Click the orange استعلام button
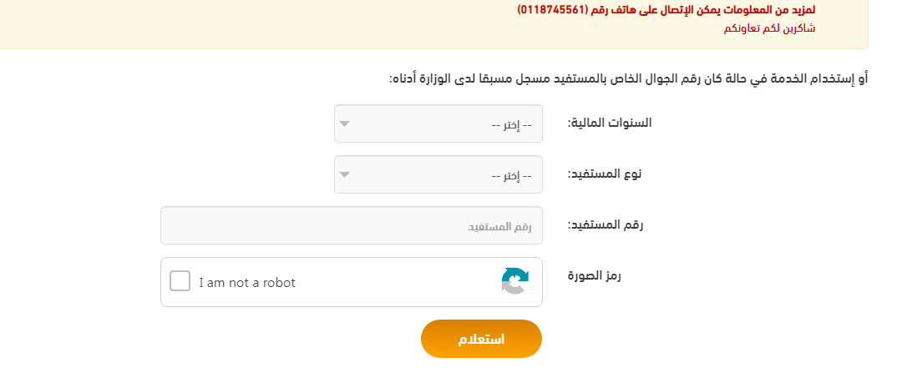 pyautogui.click(x=481, y=339)
